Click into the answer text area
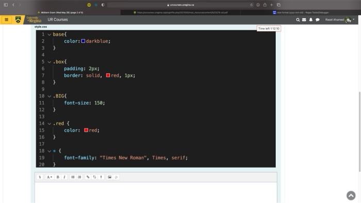 156,193
